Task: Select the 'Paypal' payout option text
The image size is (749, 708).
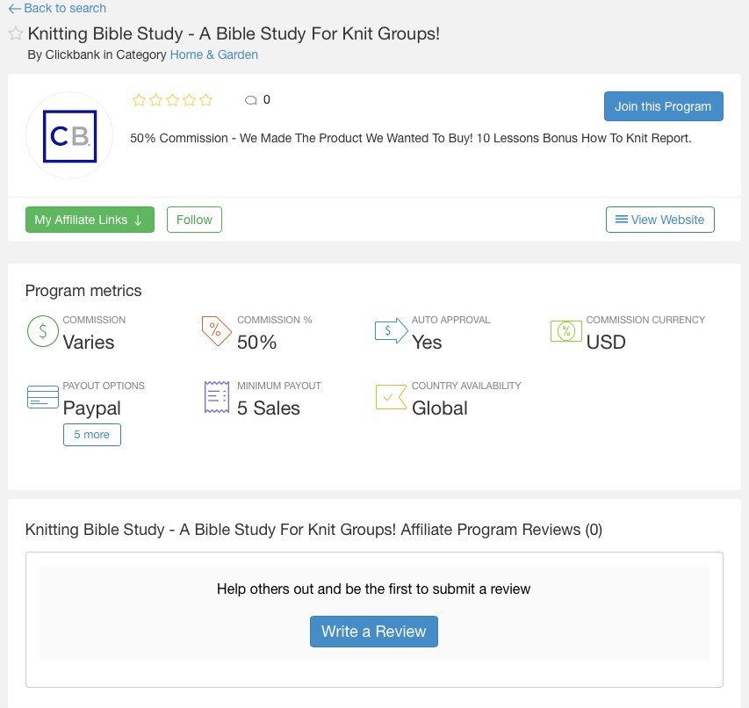Action: point(91,408)
